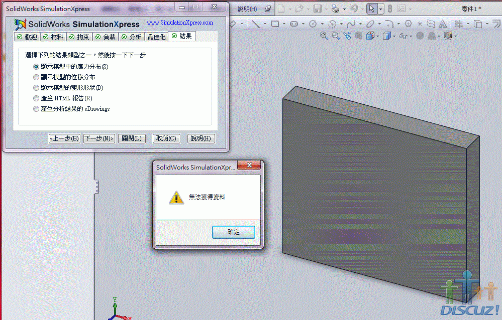Click the Edit Appearance sphere icon
The image size is (502, 320).
(420, 36)
